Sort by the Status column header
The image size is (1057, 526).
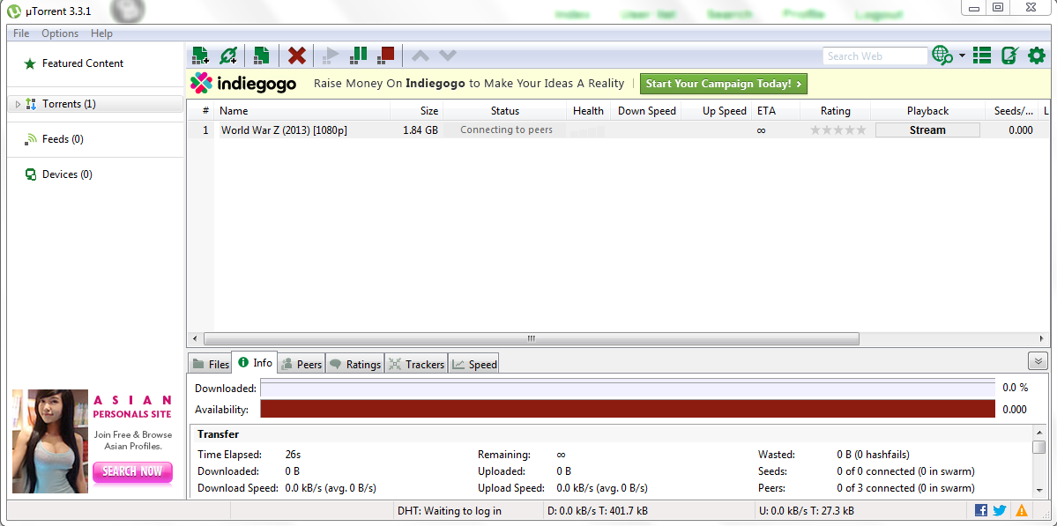505,111
